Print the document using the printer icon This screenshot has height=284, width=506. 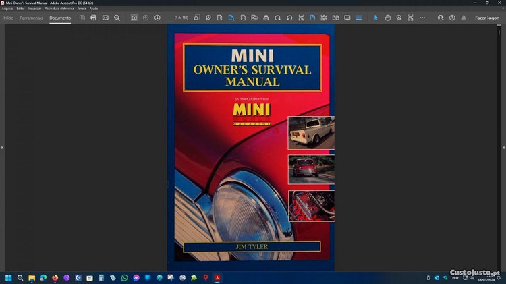click(94, 18)
